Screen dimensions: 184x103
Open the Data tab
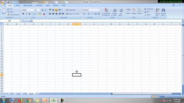point(48,5)
